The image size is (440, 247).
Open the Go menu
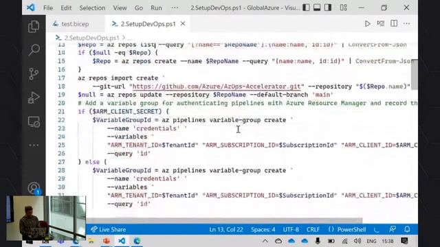[139, 8]
